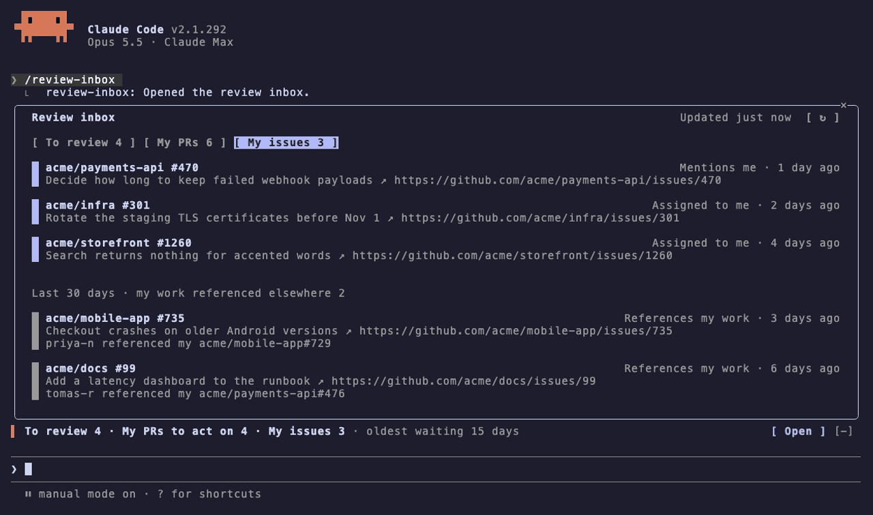Click the 'Opus 5.5 · Claude Max' model label
The height and width of the screenshot is (515, 873).
pyautogui.click(x=160, y=42)
